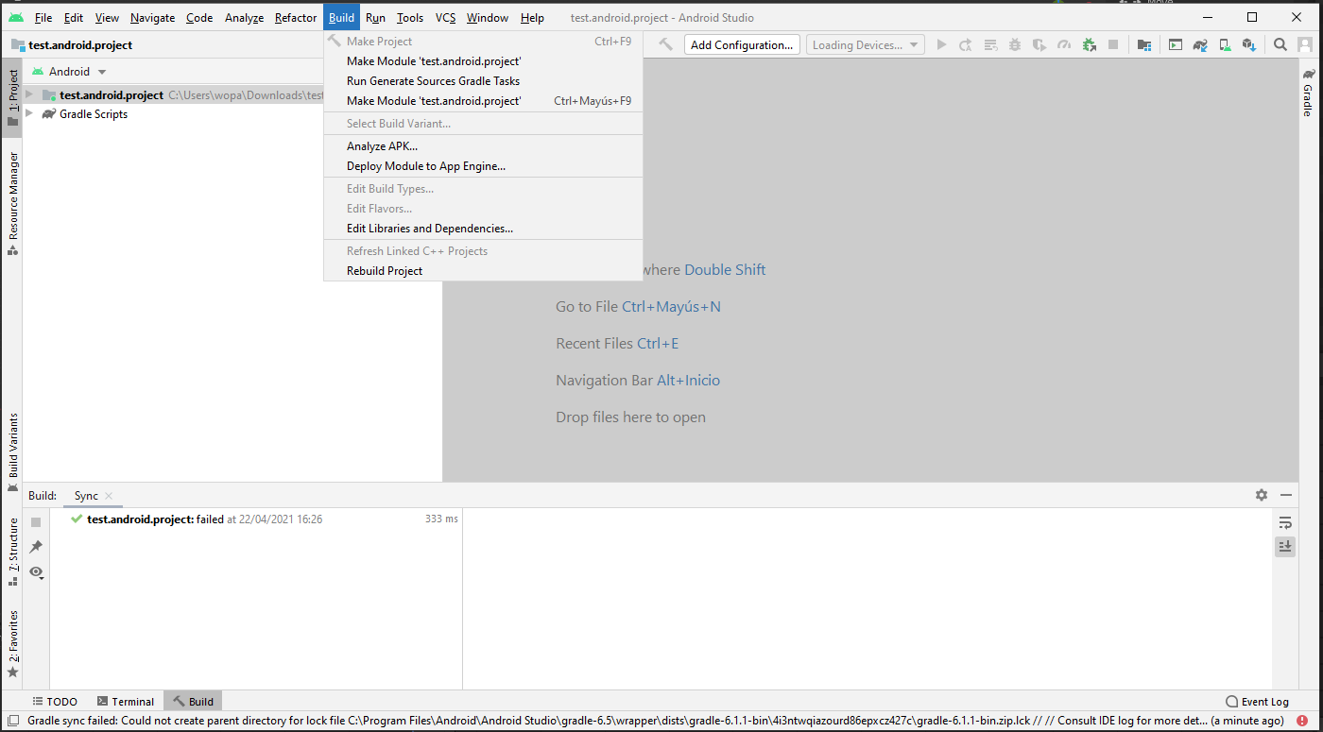Open Build panel settings gear icon

1262,495
